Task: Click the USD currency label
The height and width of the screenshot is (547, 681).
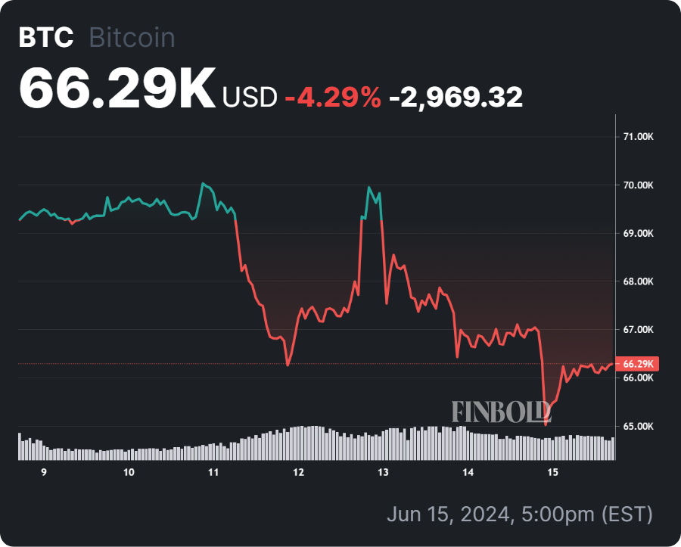Action: click(249, 98)
